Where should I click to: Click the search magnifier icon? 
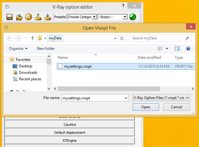[x=187, y=38]
